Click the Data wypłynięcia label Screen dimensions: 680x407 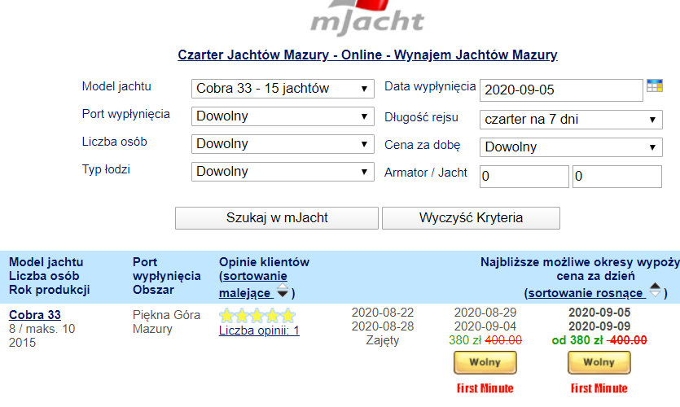click(430, 86)
